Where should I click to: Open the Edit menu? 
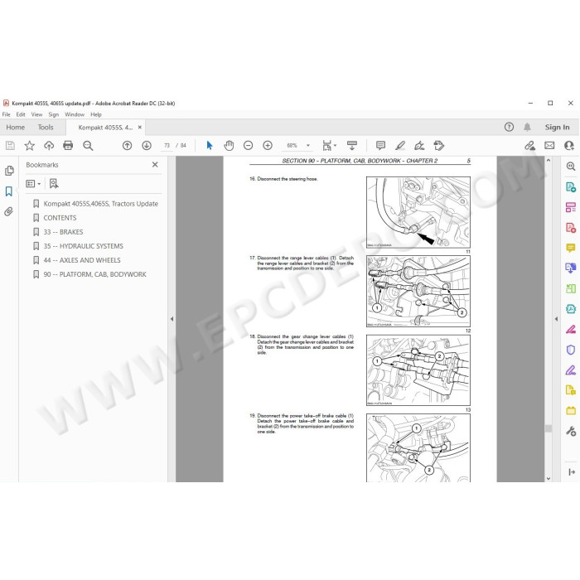coord(21,114)
